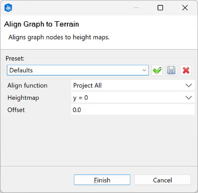Click the Heightmap label
Viewport: 198px width, 193px height.
click(x=23, y=98)
